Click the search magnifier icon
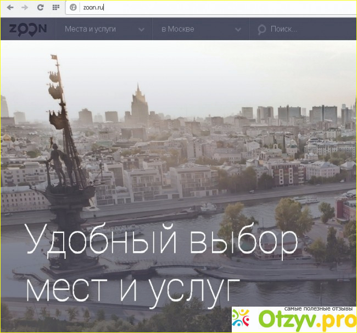 (x=261, y=30)
